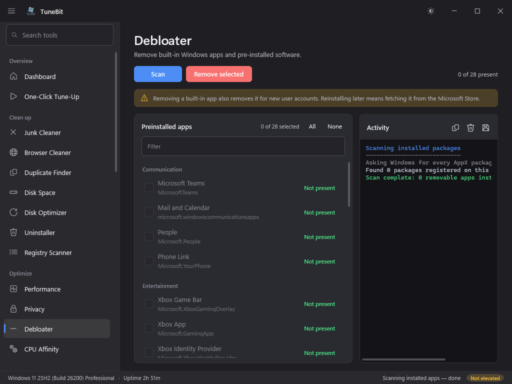Tick the Phone Link checkbox
This screenshot has height=384, width=512.
(149, 261)
